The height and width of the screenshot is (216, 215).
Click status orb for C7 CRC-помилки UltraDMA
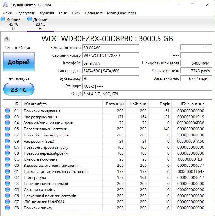(x=7, y=202)
